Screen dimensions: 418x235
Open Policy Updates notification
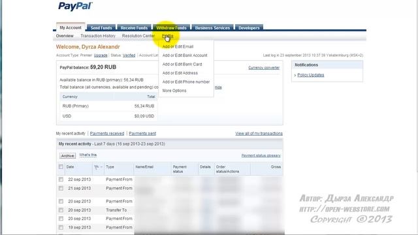[x=311, y=75]
